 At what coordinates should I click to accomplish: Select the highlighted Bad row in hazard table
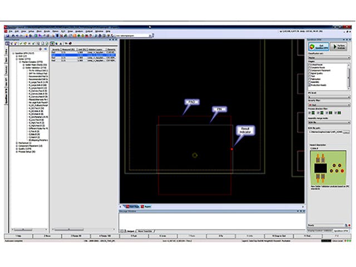(83, 55)
